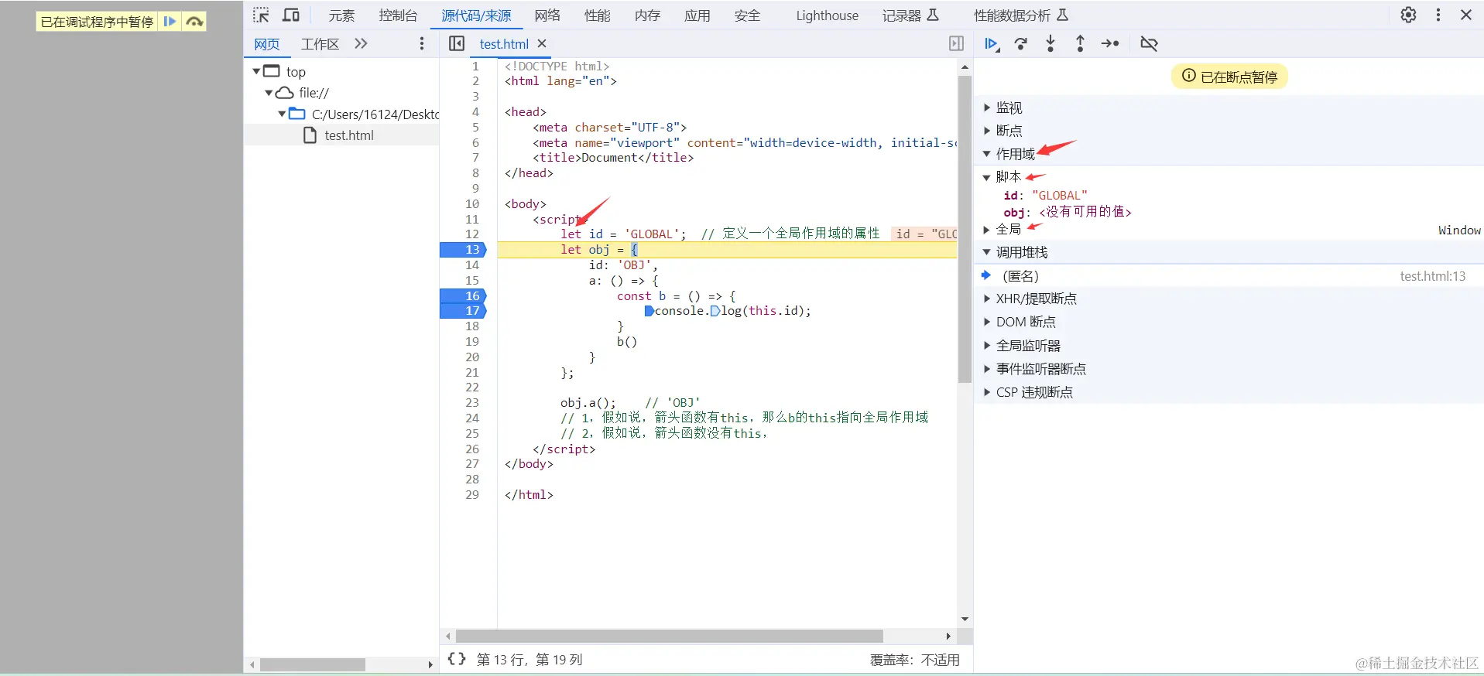Image resolution: width=1484 pixels, height=676 pixels.
Task: Activate the inspect element picker icon
Action: [x=261, y=15]
